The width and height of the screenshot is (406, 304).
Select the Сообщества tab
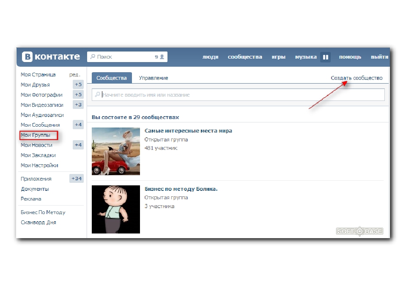pyautogui.click(x=112, y=78)
